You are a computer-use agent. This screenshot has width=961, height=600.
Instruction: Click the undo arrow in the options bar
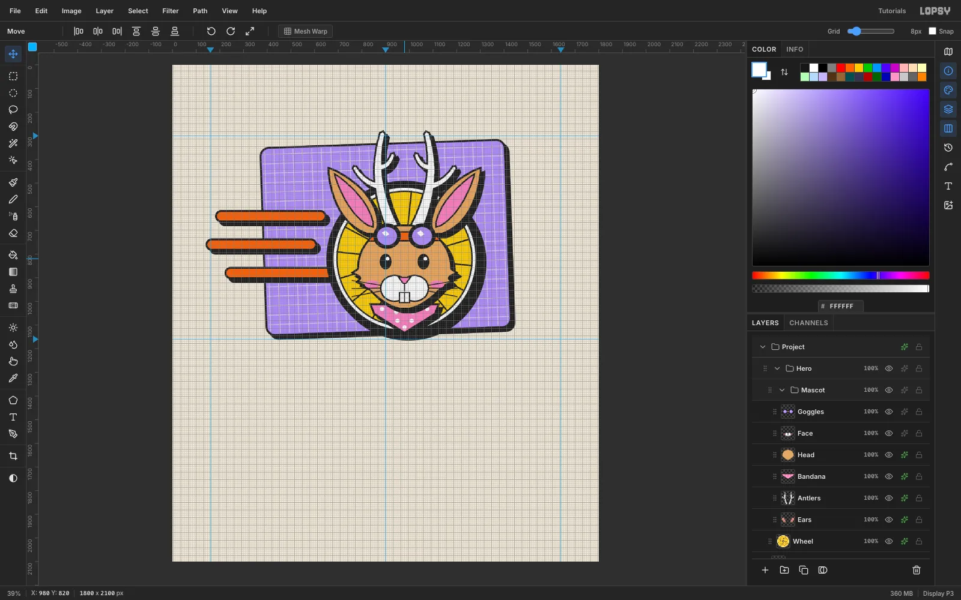click(x=211, y=31)
